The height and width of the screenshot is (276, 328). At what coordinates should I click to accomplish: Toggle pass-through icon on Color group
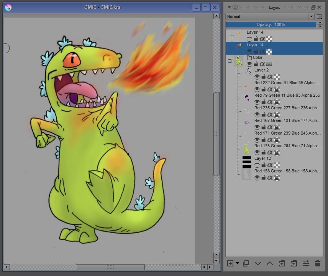pyautogui.click(x=269, y=64)
